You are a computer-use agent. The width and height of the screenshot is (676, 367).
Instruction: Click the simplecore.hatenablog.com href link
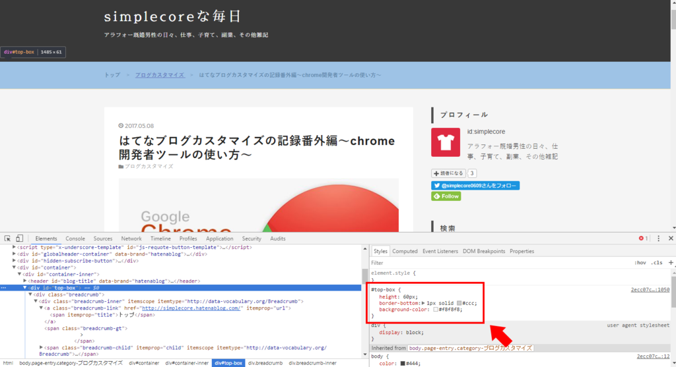[x=191, y=308]
